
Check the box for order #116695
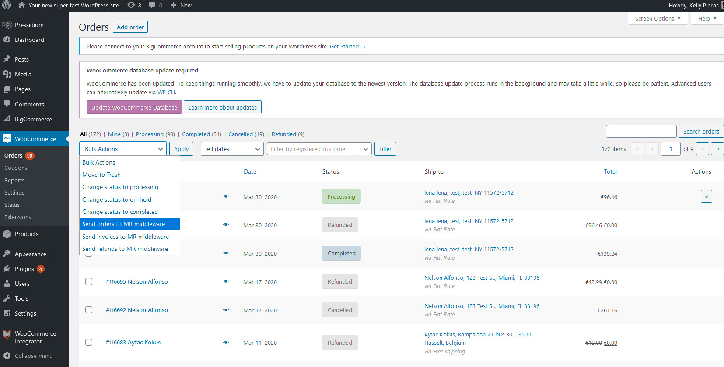click(x=89, y=281)
